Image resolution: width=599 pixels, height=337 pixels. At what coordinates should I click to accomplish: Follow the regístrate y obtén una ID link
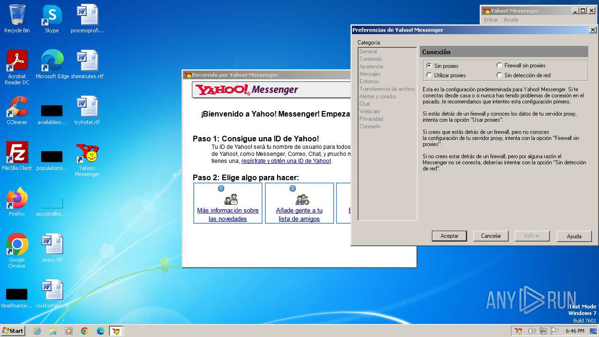click(286, 161)
